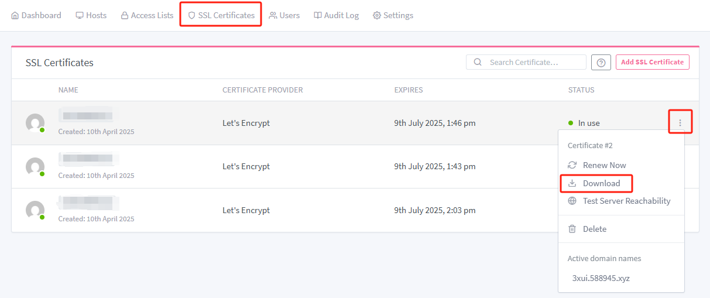Open the three-dot menu for first certificate
The height and width of the screenshot is (298, 710).
(x=680, y=123)
